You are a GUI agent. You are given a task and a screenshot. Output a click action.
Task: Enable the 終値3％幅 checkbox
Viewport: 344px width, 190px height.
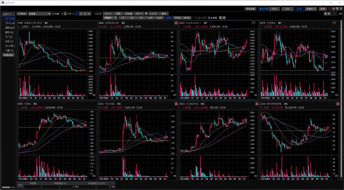[194, 17]
